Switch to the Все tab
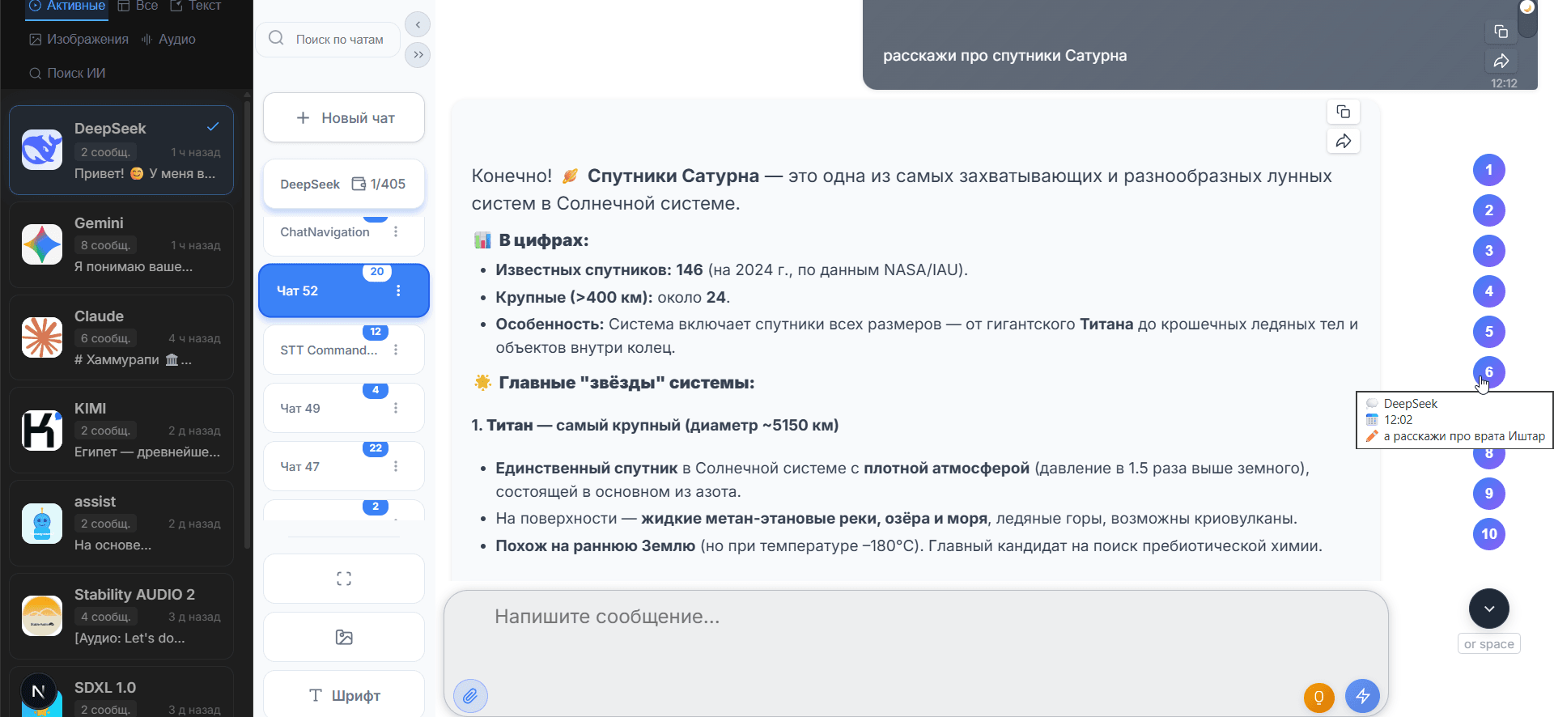The height and width of the screenshot is (717, 1554). (138, 6)
